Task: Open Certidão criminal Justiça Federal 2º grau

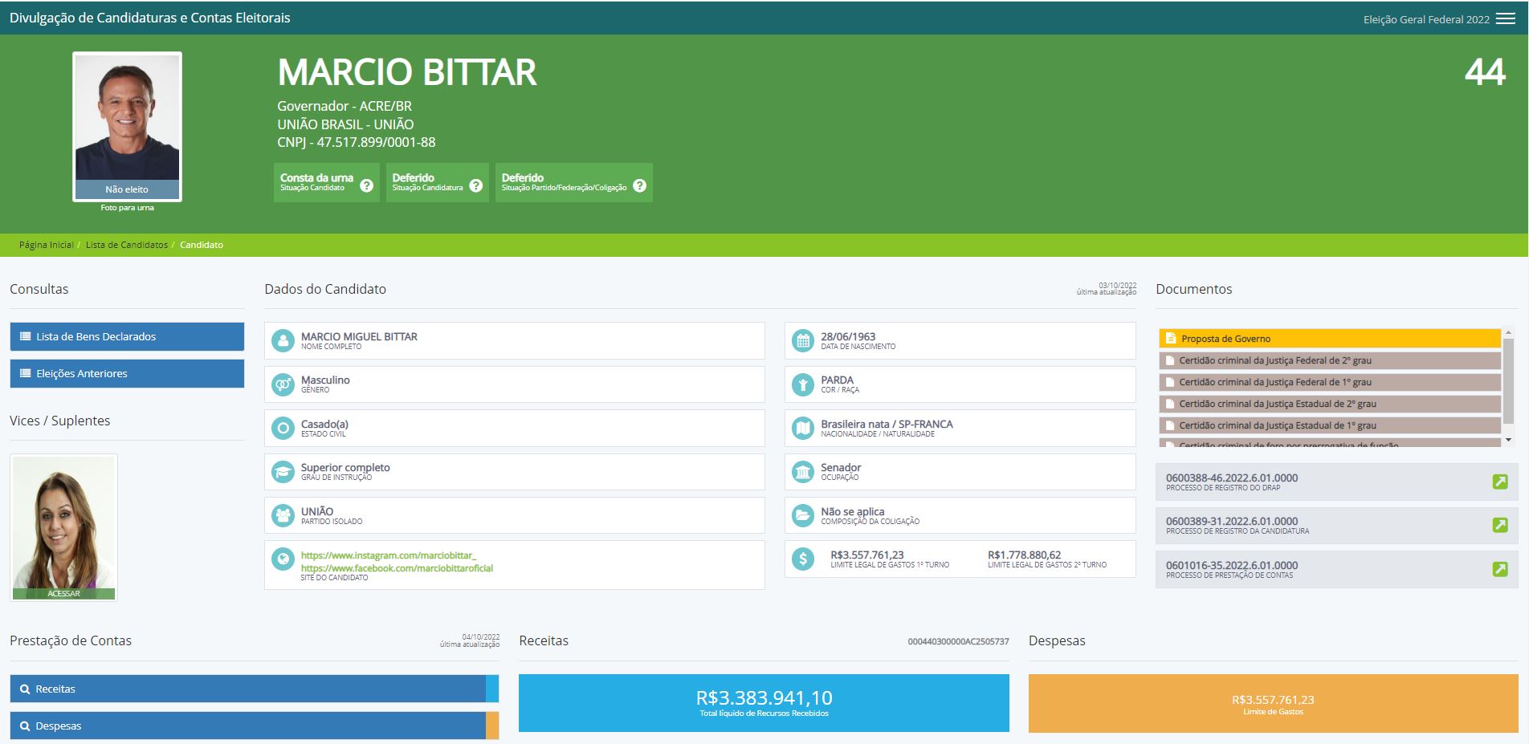Action: tap(1329, 360)
